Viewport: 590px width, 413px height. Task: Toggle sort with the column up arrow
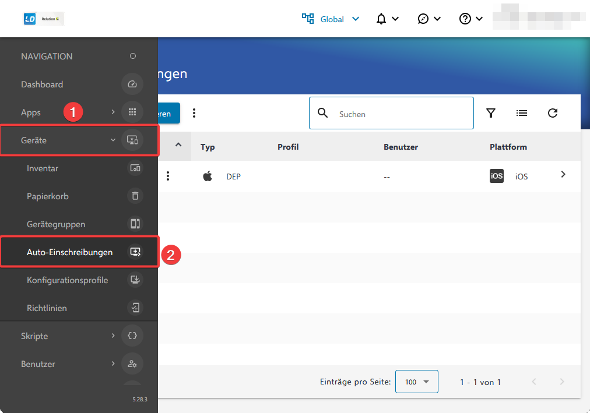tap(178, 144)
